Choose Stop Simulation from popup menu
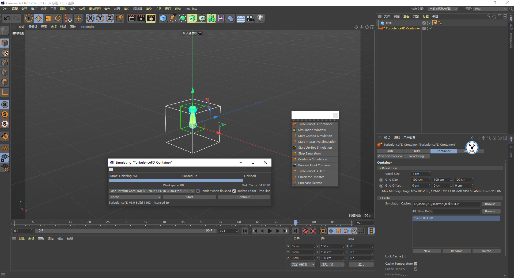514x278 pixels. 315,153
